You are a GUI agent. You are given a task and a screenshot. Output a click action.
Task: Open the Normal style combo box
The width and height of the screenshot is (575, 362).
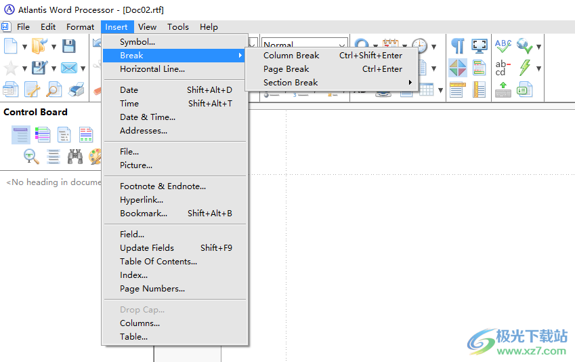pyautogui.click(x=305, y=45)
